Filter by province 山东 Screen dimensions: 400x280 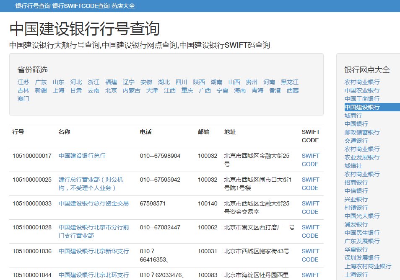(x=58, y=82)
